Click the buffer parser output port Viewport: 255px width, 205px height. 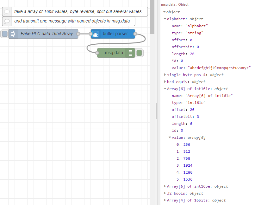click(x=135, y=34)
